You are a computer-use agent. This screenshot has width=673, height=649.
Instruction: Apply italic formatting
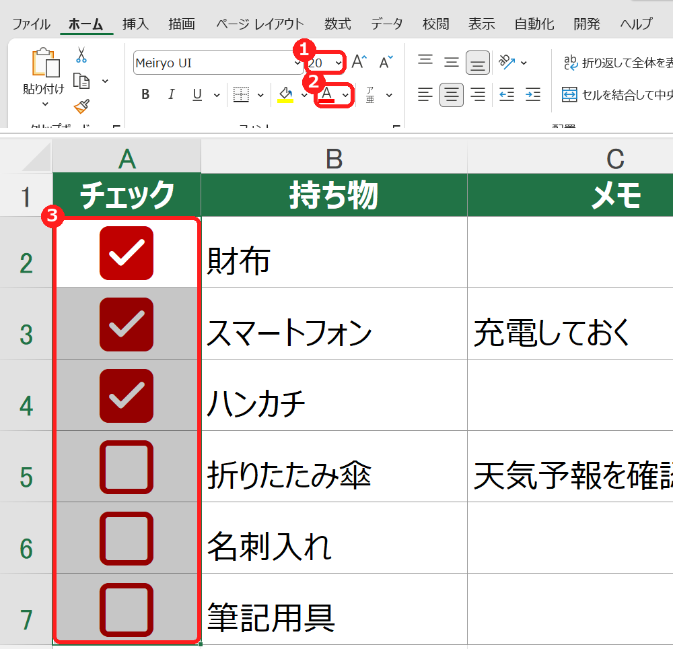171,94
